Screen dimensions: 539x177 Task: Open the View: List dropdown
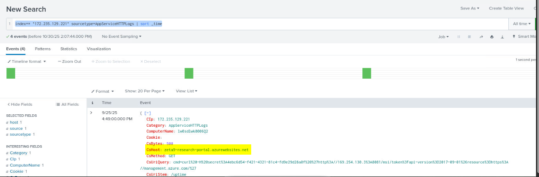click(187, 91)
